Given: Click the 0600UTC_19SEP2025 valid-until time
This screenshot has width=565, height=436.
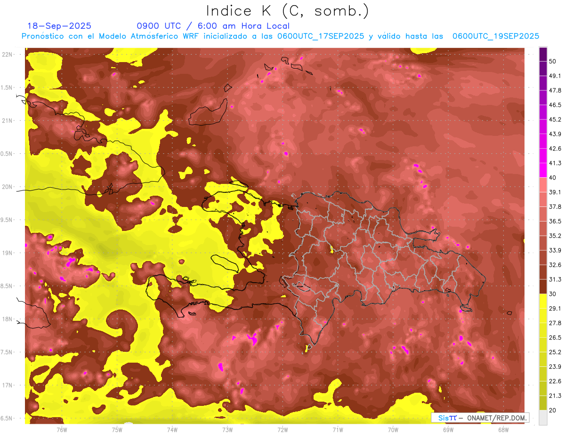Looking at the screenshot, I should click(495, 36).
